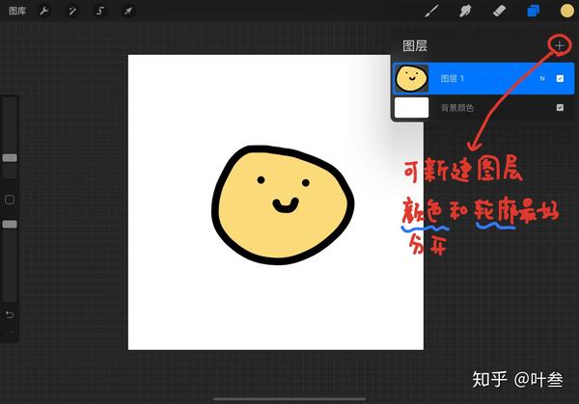This screenshot has height=404, width=579.
Task: Tap the redo arrow on sidebar
Action: [x=10, y=334]
